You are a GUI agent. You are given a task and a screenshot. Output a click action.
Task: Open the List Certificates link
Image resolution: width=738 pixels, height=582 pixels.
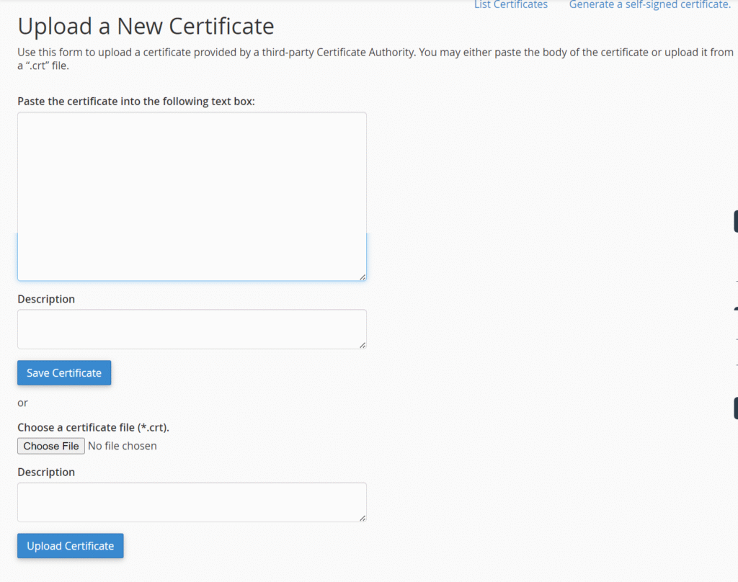[x=511, y=5]
